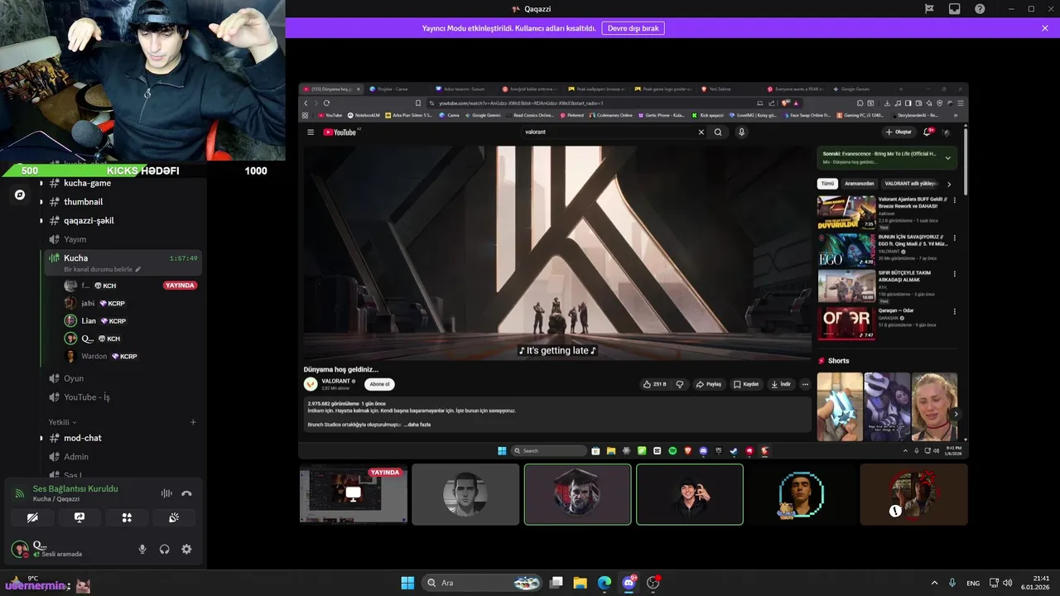Viewport: 1060px width, 596px height.
Task: Open Discord user settings gear
Action: (x=186, y=549)
